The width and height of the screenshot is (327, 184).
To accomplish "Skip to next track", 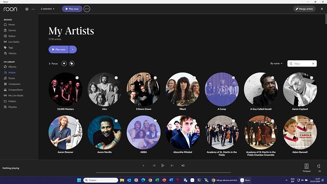I will tap(172, 166).
